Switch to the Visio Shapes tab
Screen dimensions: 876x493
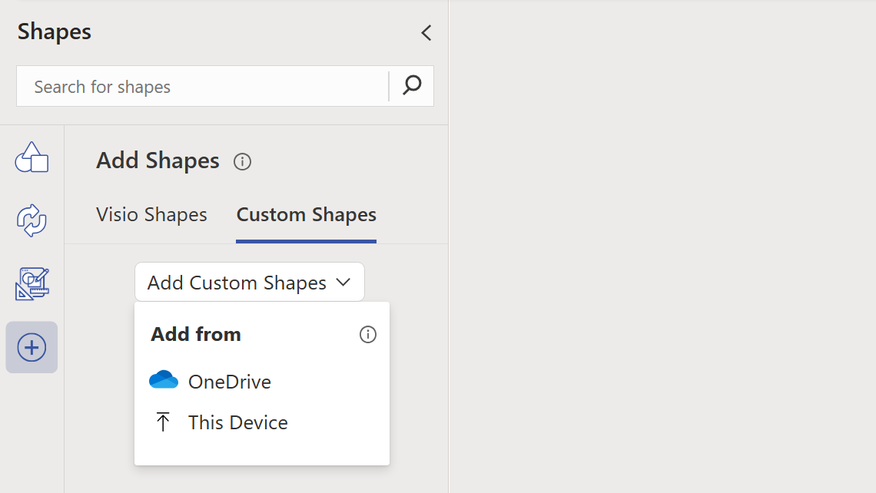point(151,214)
